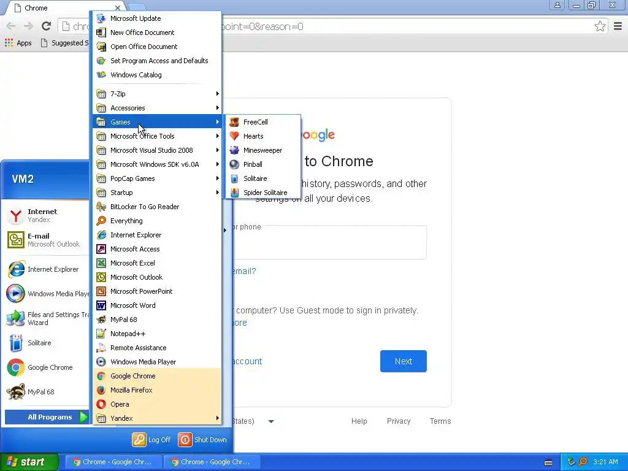Screen dimensions: 628x471
Task: Open Apps bookmarks shortcut
Action: click(x=18, y=43)
